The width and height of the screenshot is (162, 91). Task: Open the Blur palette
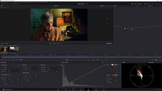(x=93, y=60)
